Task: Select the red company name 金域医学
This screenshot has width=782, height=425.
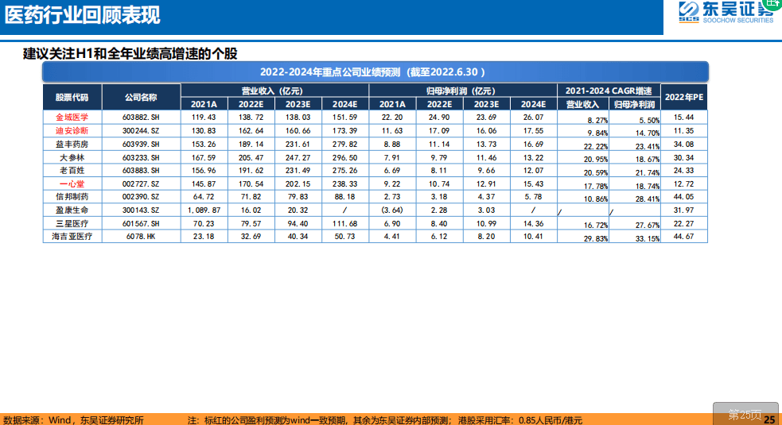Action: click(72, 118)
